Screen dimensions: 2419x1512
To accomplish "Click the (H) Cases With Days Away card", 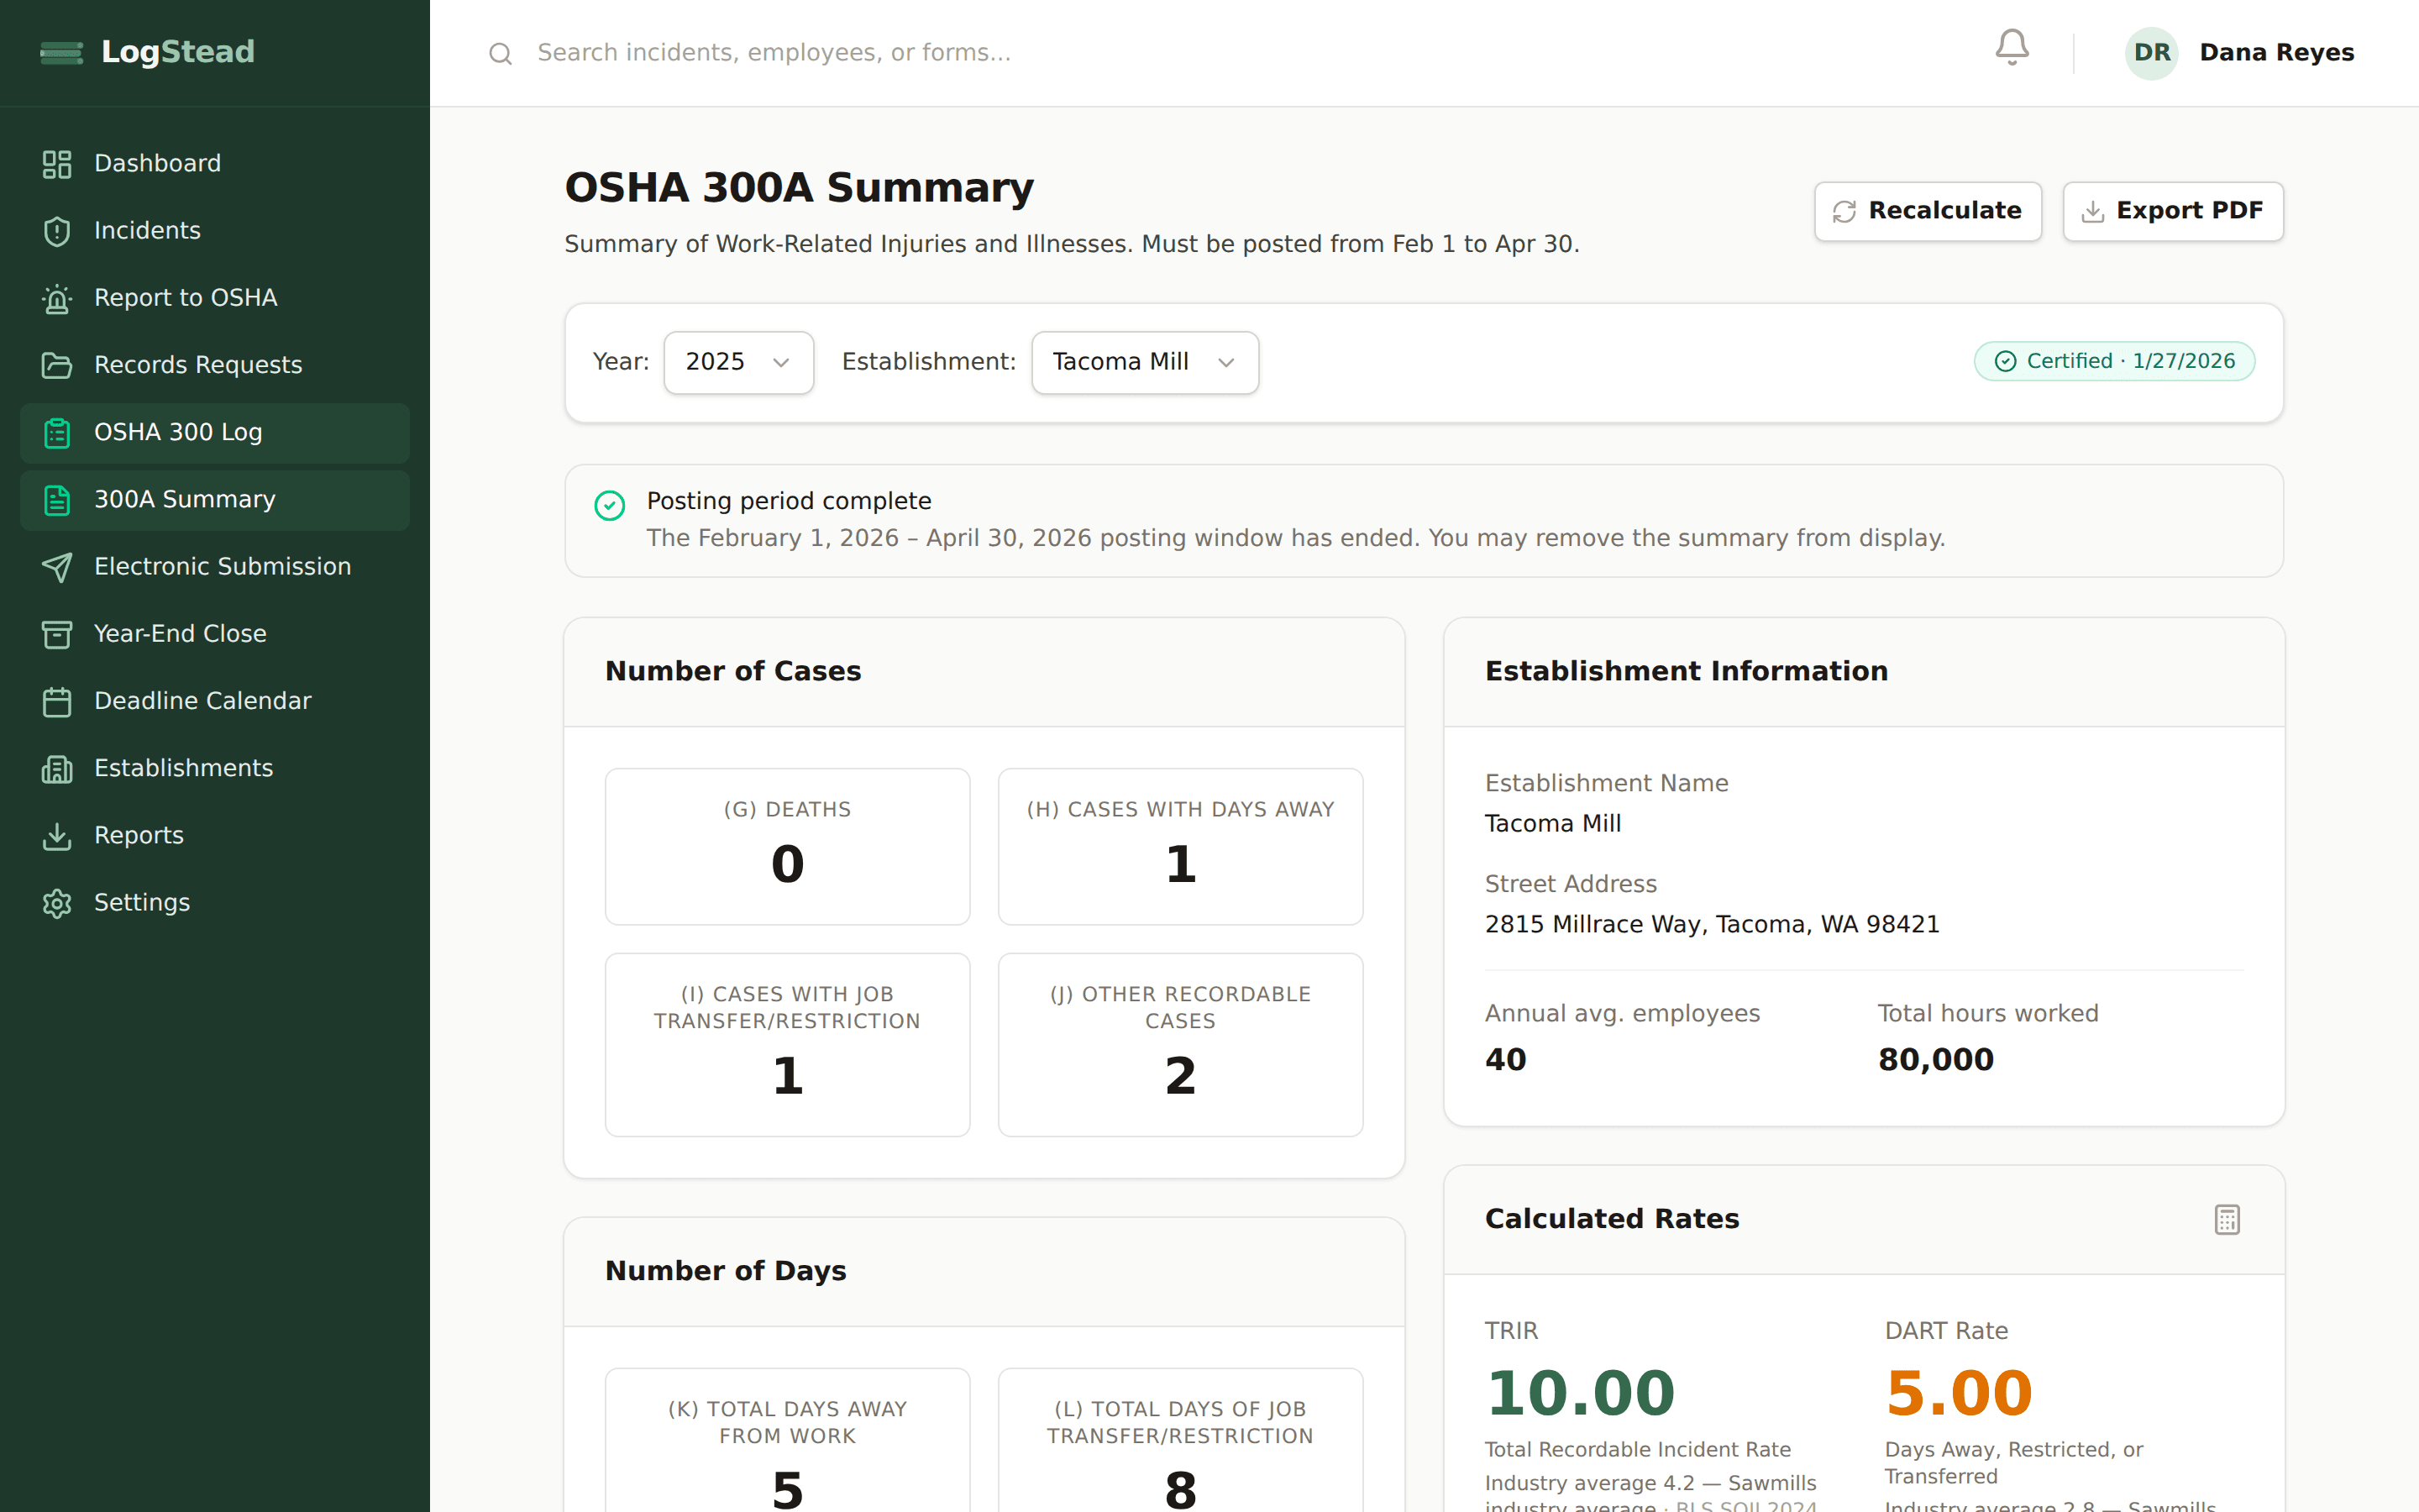I will (1179, 846).
